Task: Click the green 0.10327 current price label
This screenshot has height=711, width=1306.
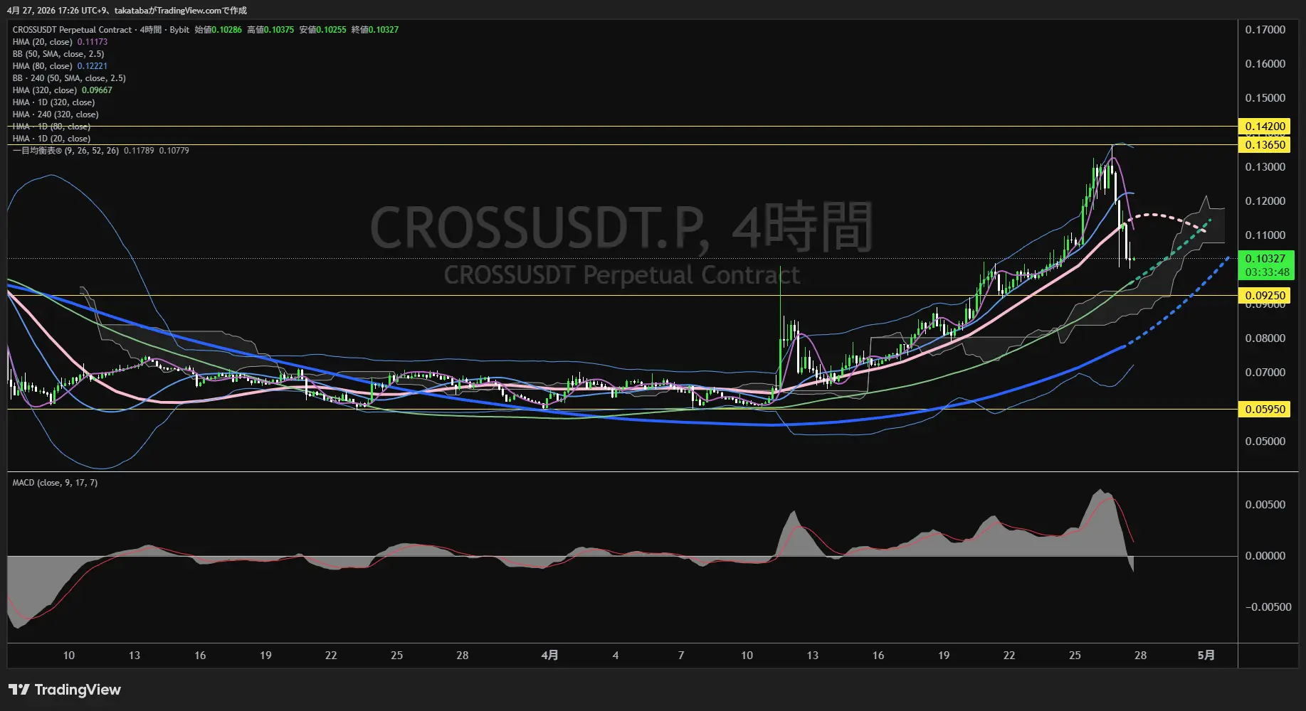Action: point(1266,259)
